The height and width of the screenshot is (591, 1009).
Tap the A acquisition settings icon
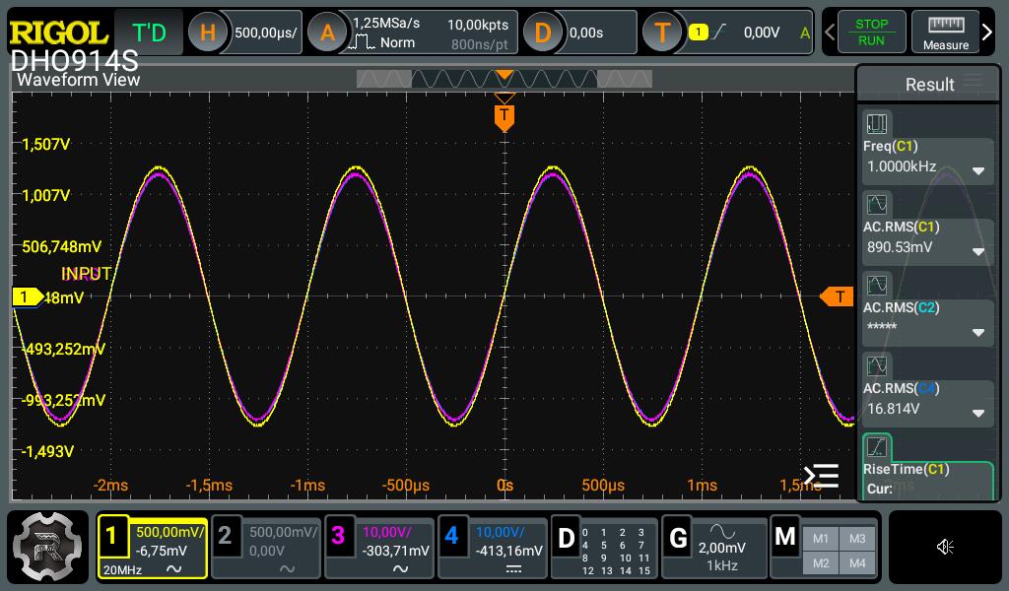tap(327, 33)
